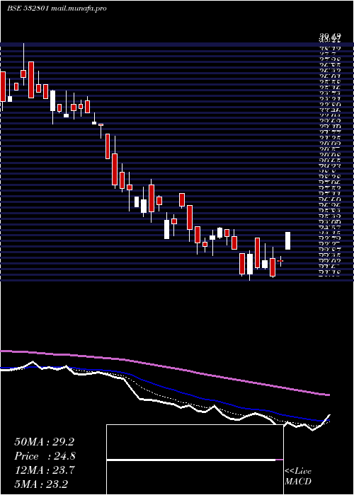Viewport: 354px width, 495px height.
Task: Select the 5MA : 23.2 label
Action: coord(41,484)
